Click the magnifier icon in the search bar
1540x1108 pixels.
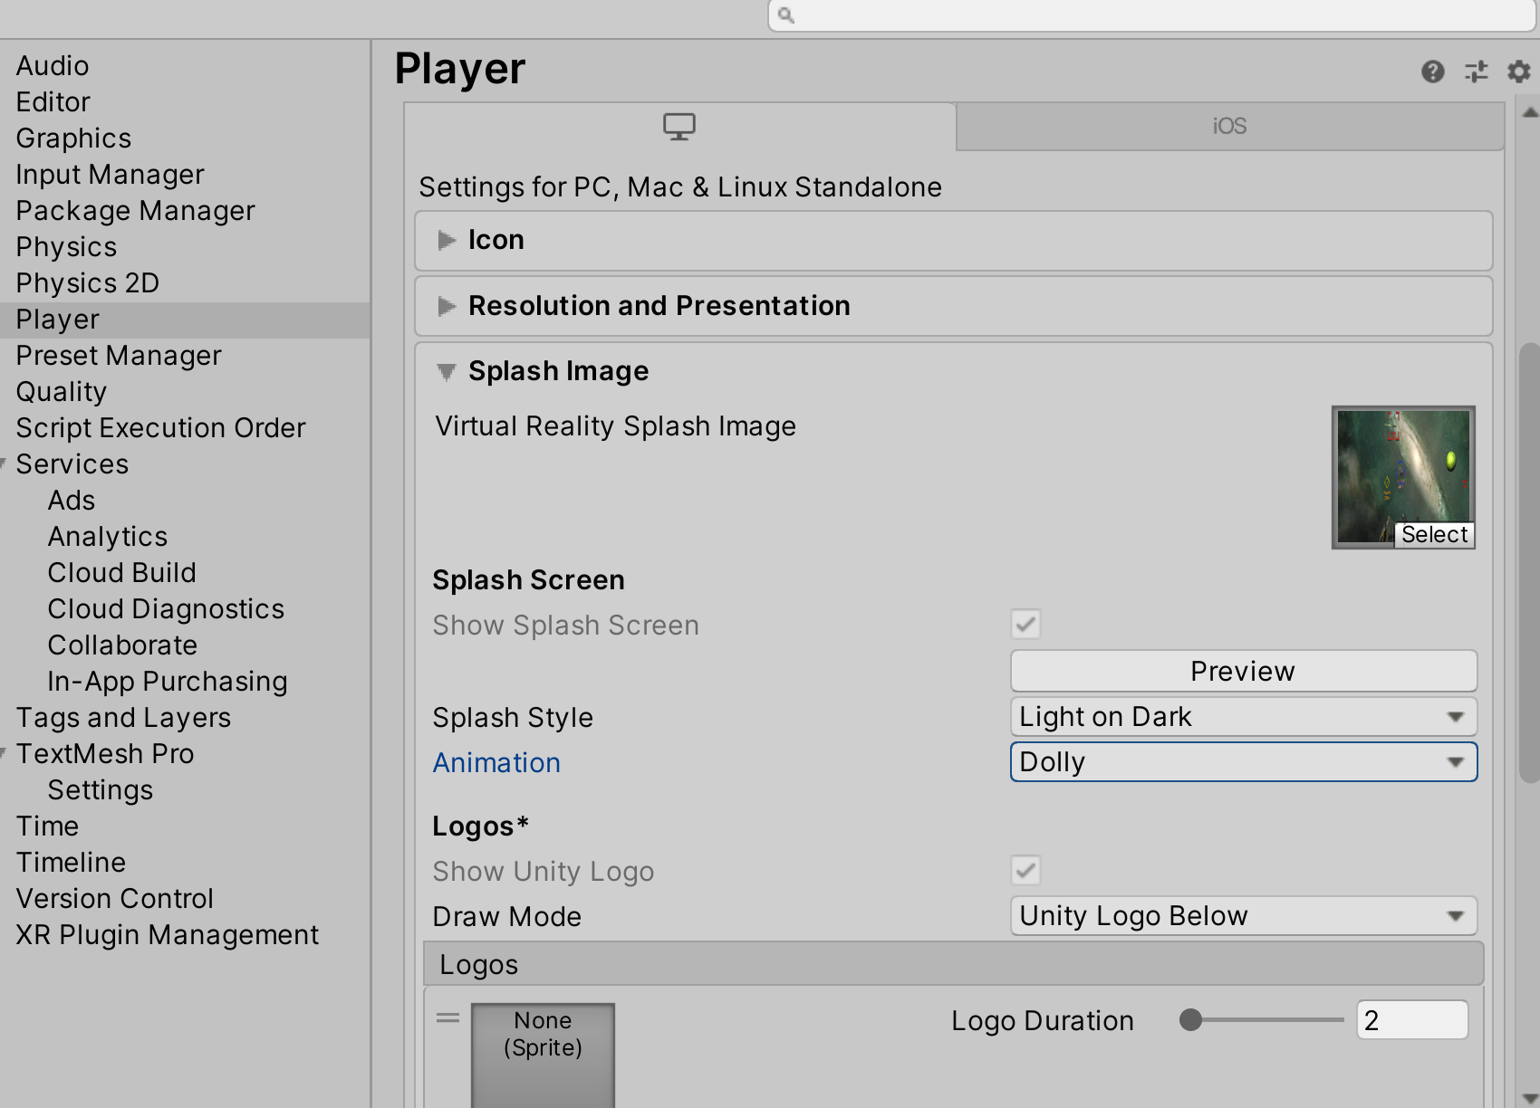coord(785,14)
